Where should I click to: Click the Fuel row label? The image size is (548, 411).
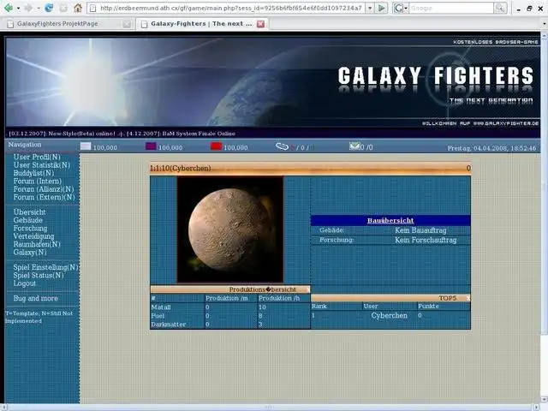(158, 316)
